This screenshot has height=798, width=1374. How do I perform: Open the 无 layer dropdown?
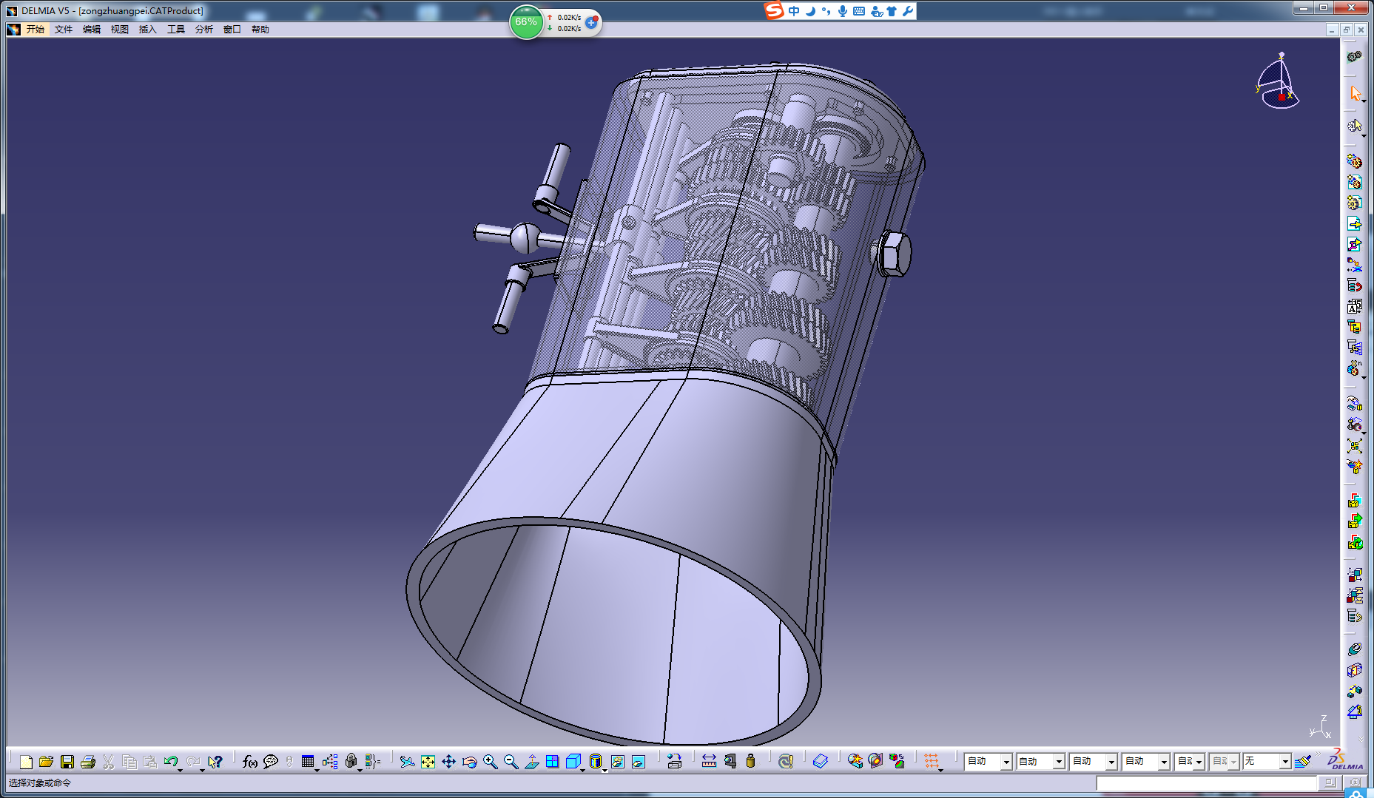pyautogui.click(x=1285, y=762)
